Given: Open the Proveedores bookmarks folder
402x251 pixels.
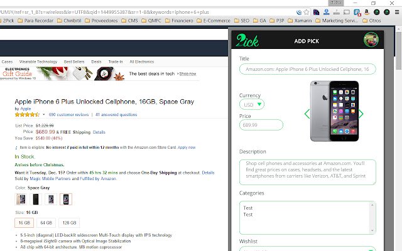Looking at the screenshot, I should coord(101,21).
